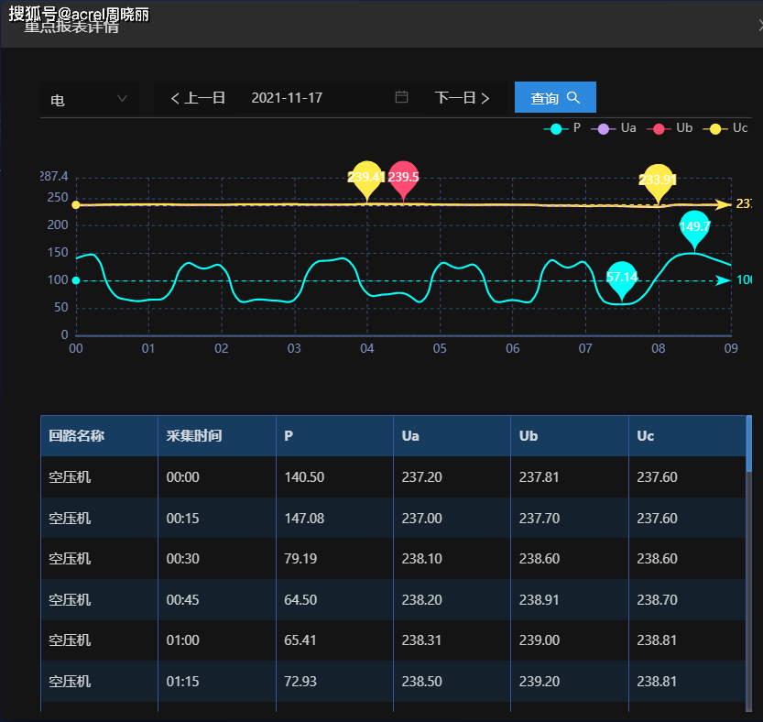This screenshot has width=763, height=722.
Task: Click the calendar icon in date field
Action: 401,97
